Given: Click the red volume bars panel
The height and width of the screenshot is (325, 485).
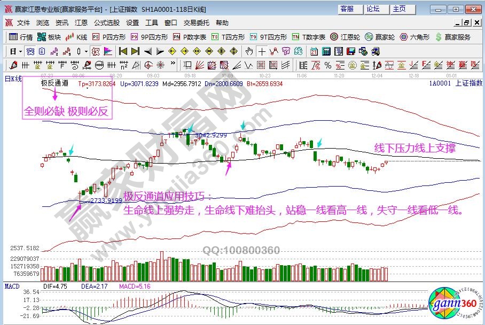Looking at the screenshot, I should coord(214,270).
